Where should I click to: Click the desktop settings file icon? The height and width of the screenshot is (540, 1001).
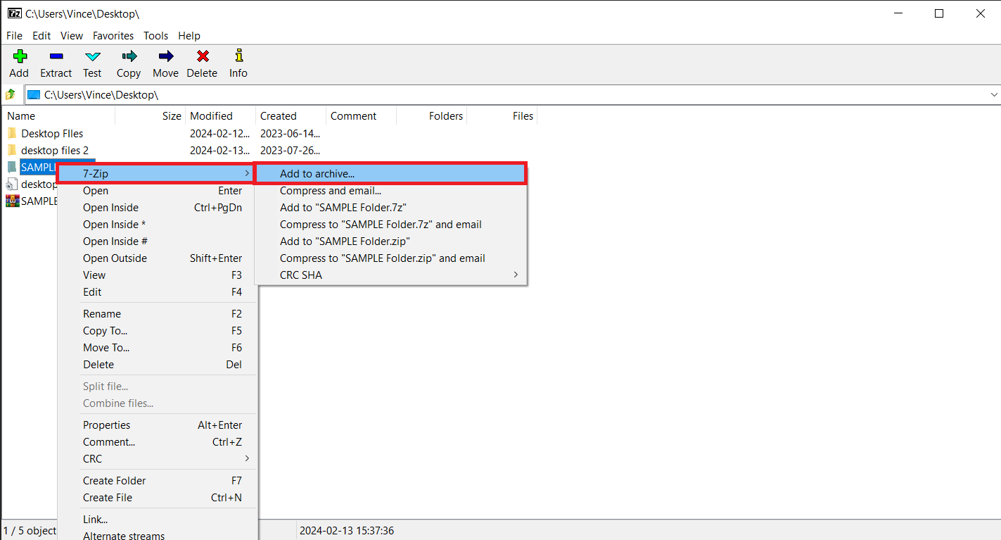[12, 184]
